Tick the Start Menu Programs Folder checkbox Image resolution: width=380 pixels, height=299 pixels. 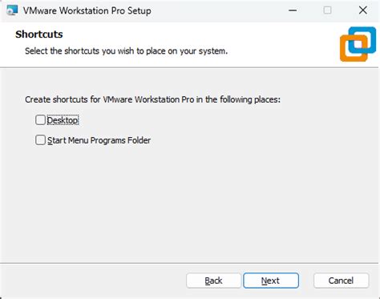point(40,140)
